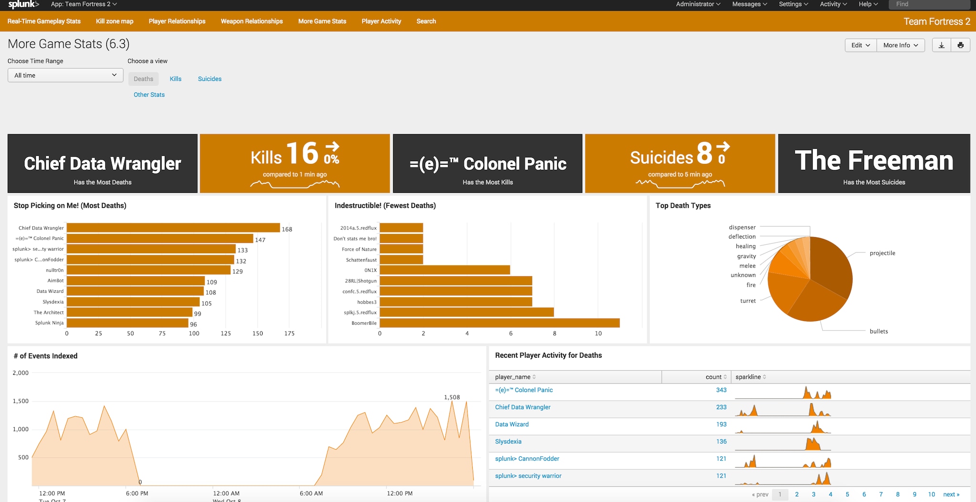976x502 pixels.
Task: Open the Search nav item
Action: tap(426, 21)
